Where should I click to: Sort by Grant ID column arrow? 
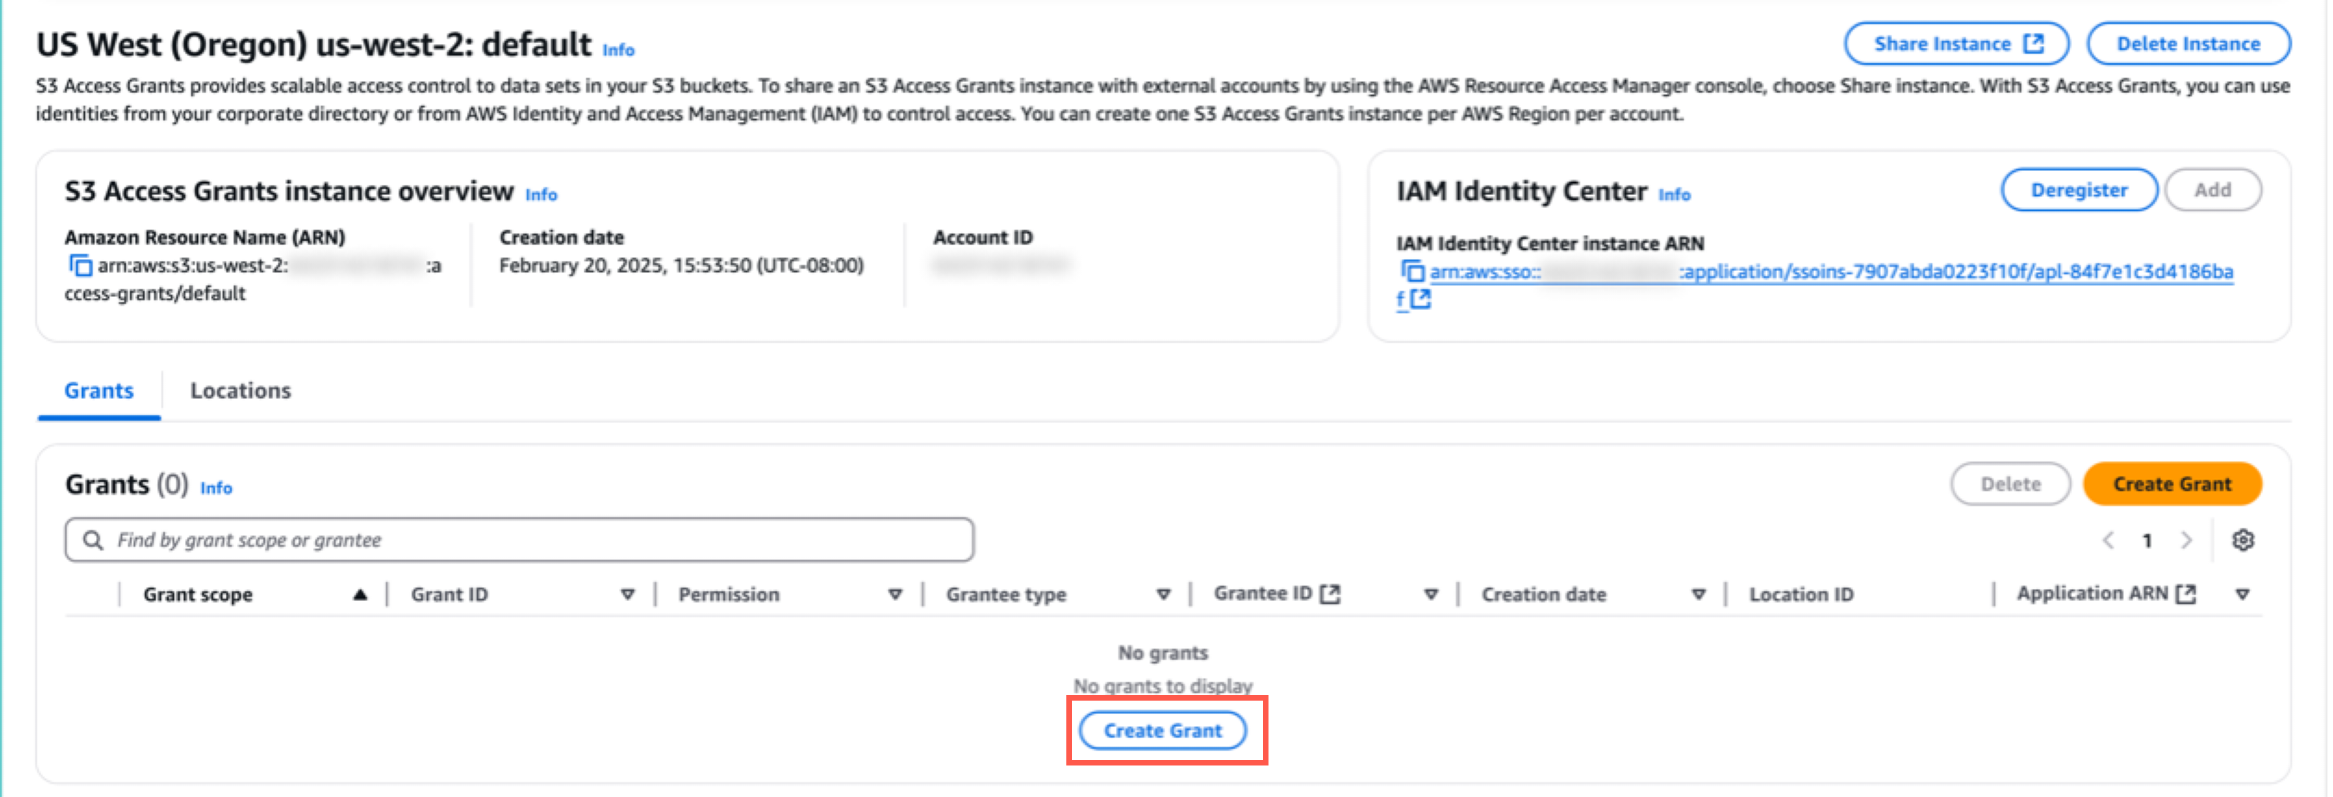click(x=627, y=594)
